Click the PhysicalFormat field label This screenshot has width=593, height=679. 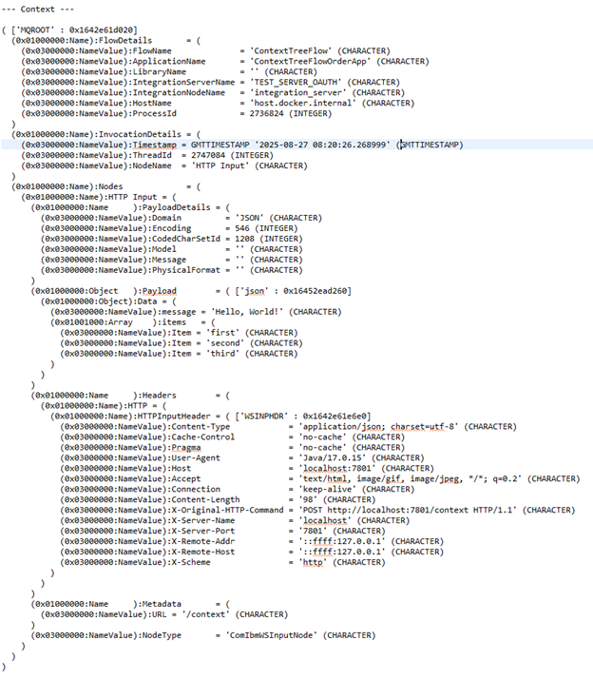click(185, 270)
